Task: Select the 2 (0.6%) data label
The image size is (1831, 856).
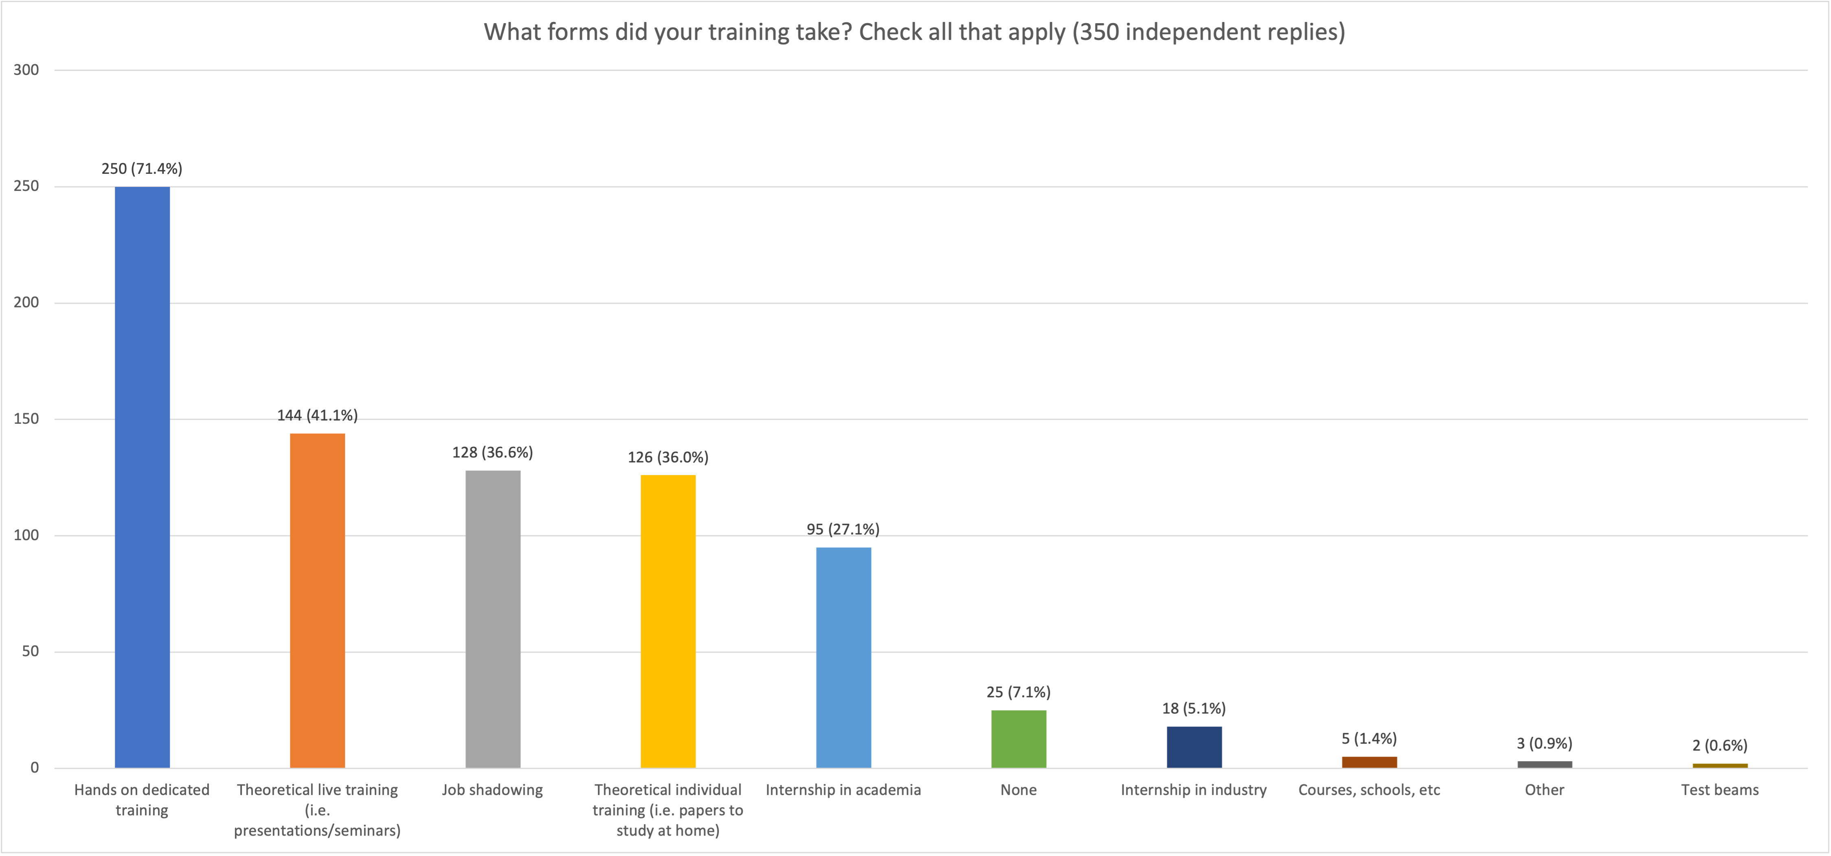Action: pos(1719,745)
